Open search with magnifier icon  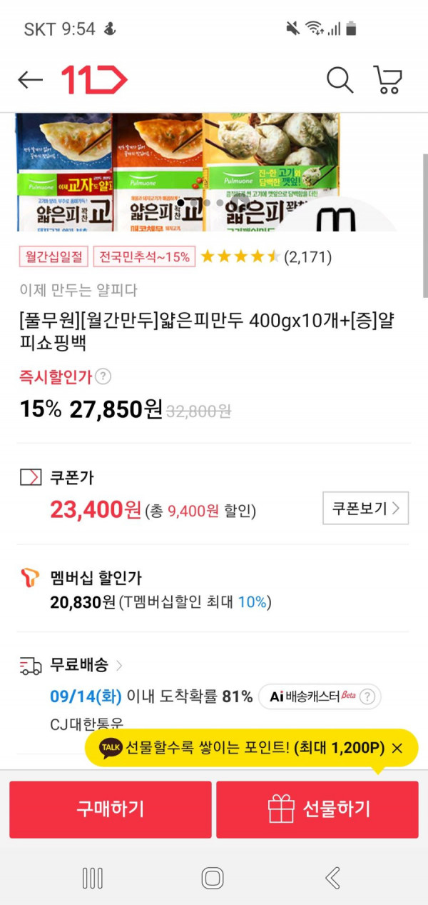coord(340,80)
